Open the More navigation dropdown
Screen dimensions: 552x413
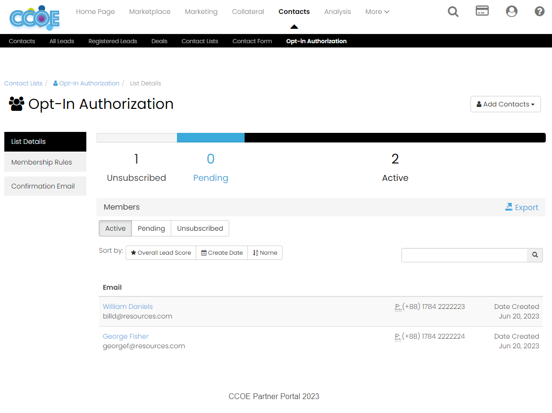pos(377,12)
